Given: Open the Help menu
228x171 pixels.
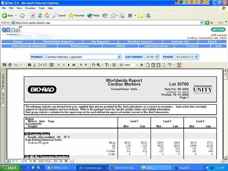Looking at the screenshot, I should point(50,8).
